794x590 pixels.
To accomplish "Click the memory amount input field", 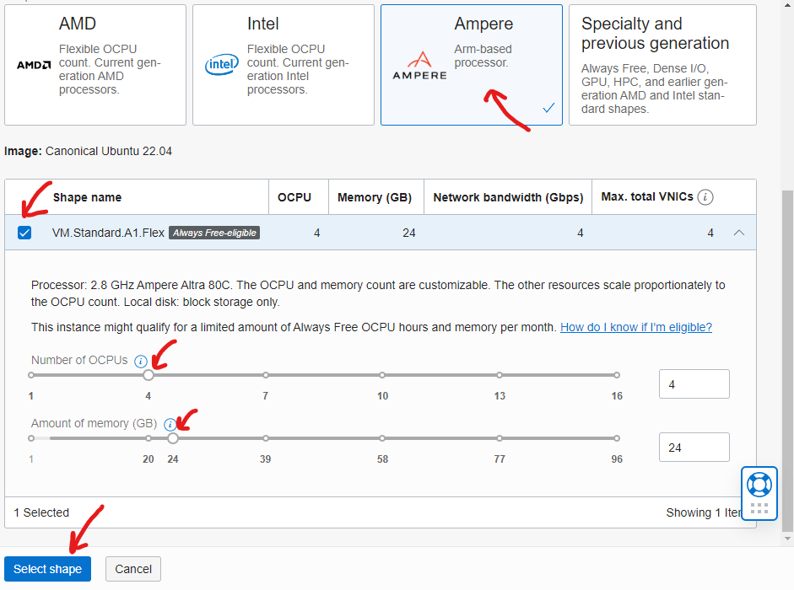I will click(x=694, y=448).
